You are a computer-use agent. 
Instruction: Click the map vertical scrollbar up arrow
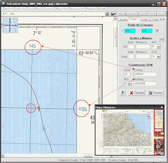(115, 18)
